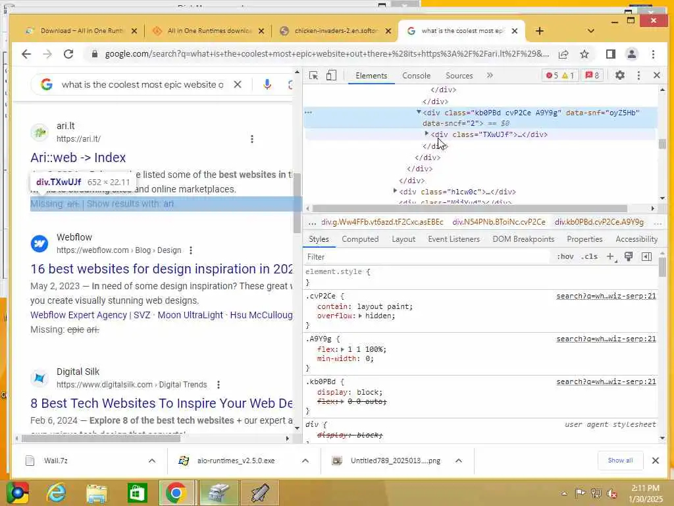Open Wall.7z download options chevron

(x=152, y=461)
